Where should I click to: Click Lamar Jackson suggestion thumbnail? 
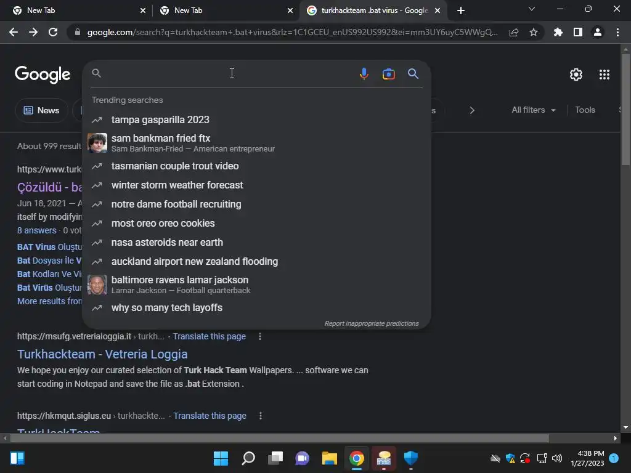(x=97, y=285)
